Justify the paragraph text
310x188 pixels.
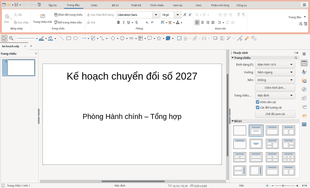pyautogui.click(x=213, y=22)
